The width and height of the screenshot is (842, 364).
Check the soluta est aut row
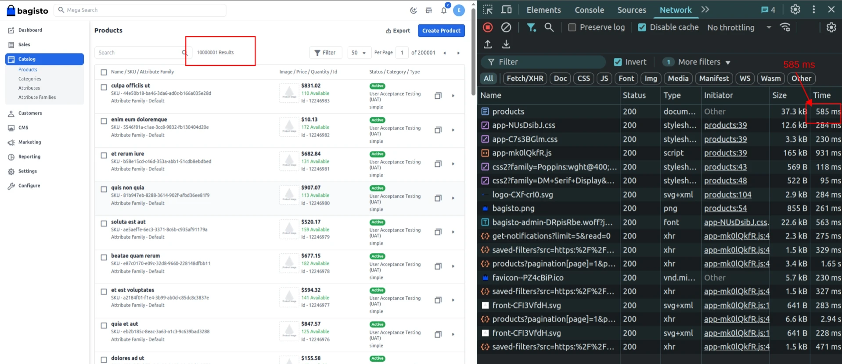click(x=104, y=223)
